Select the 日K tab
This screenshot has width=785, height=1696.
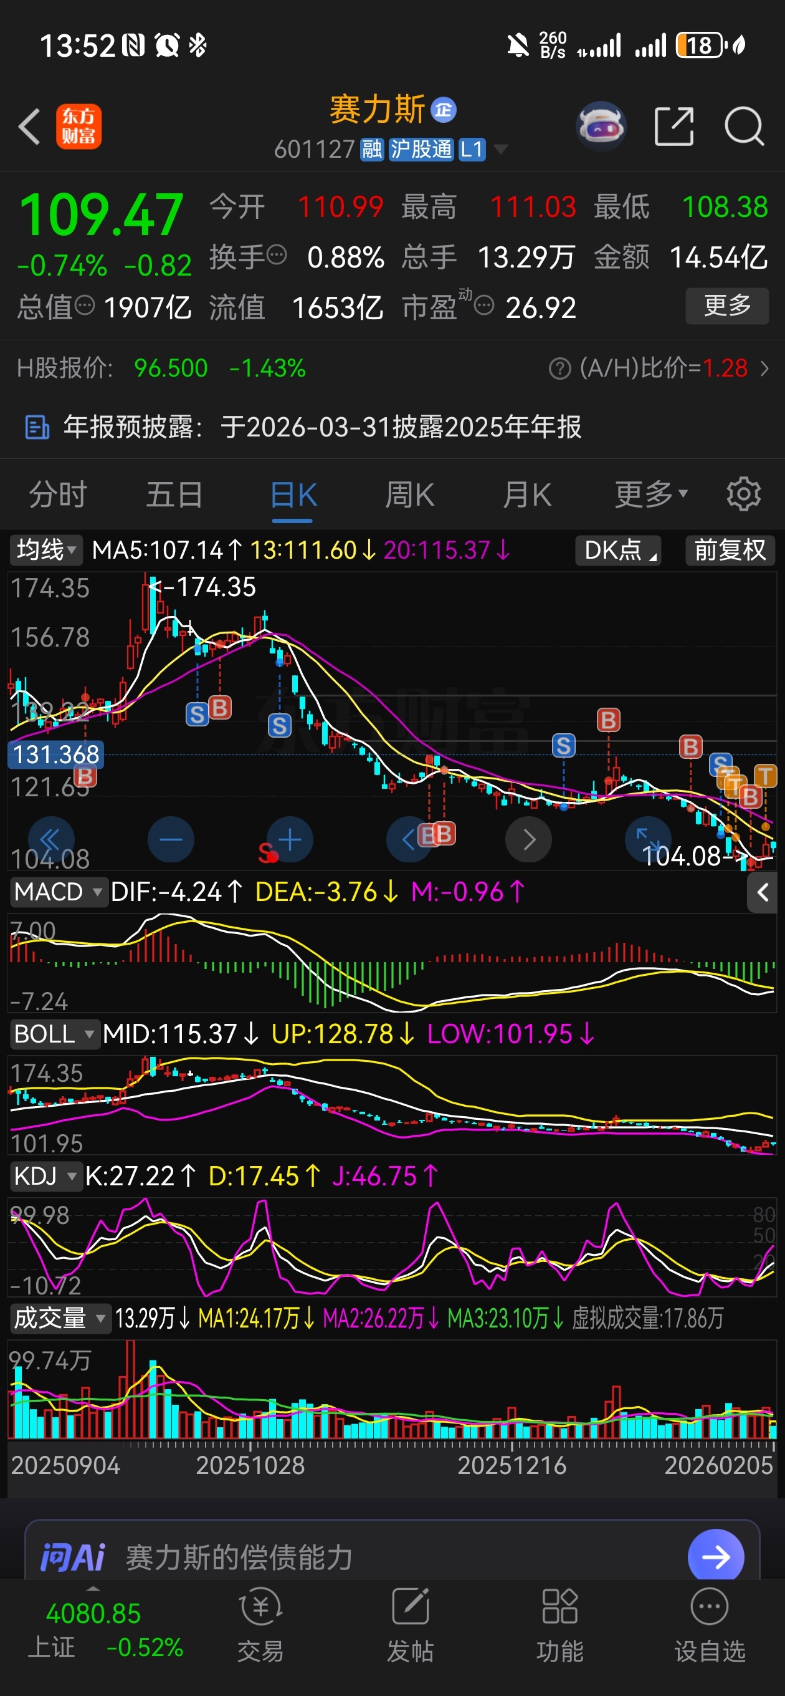click(x=293, y=494)
